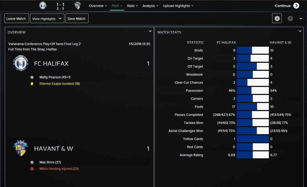Open the Upload Highlights menu

[178, 6]
